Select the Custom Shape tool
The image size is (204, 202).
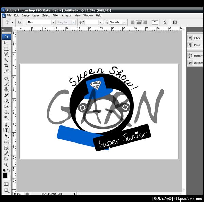point(6,141)
